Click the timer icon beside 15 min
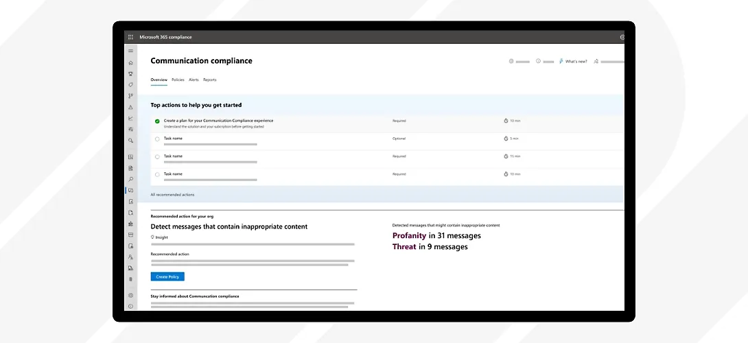 point(506,156)
